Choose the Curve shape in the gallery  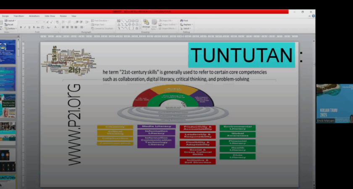click(126, 28)
